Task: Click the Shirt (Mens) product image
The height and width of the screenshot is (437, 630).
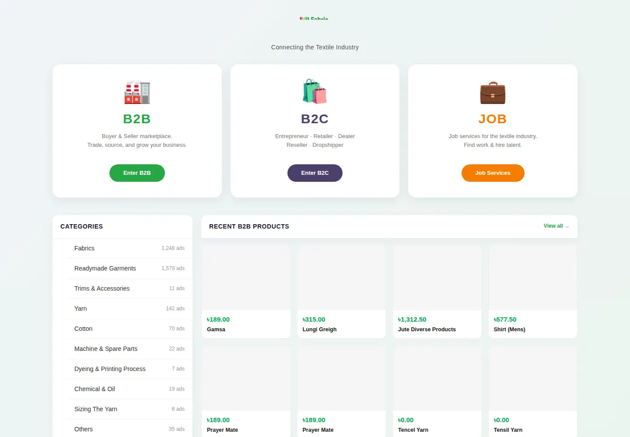Action: pos(533,278)
